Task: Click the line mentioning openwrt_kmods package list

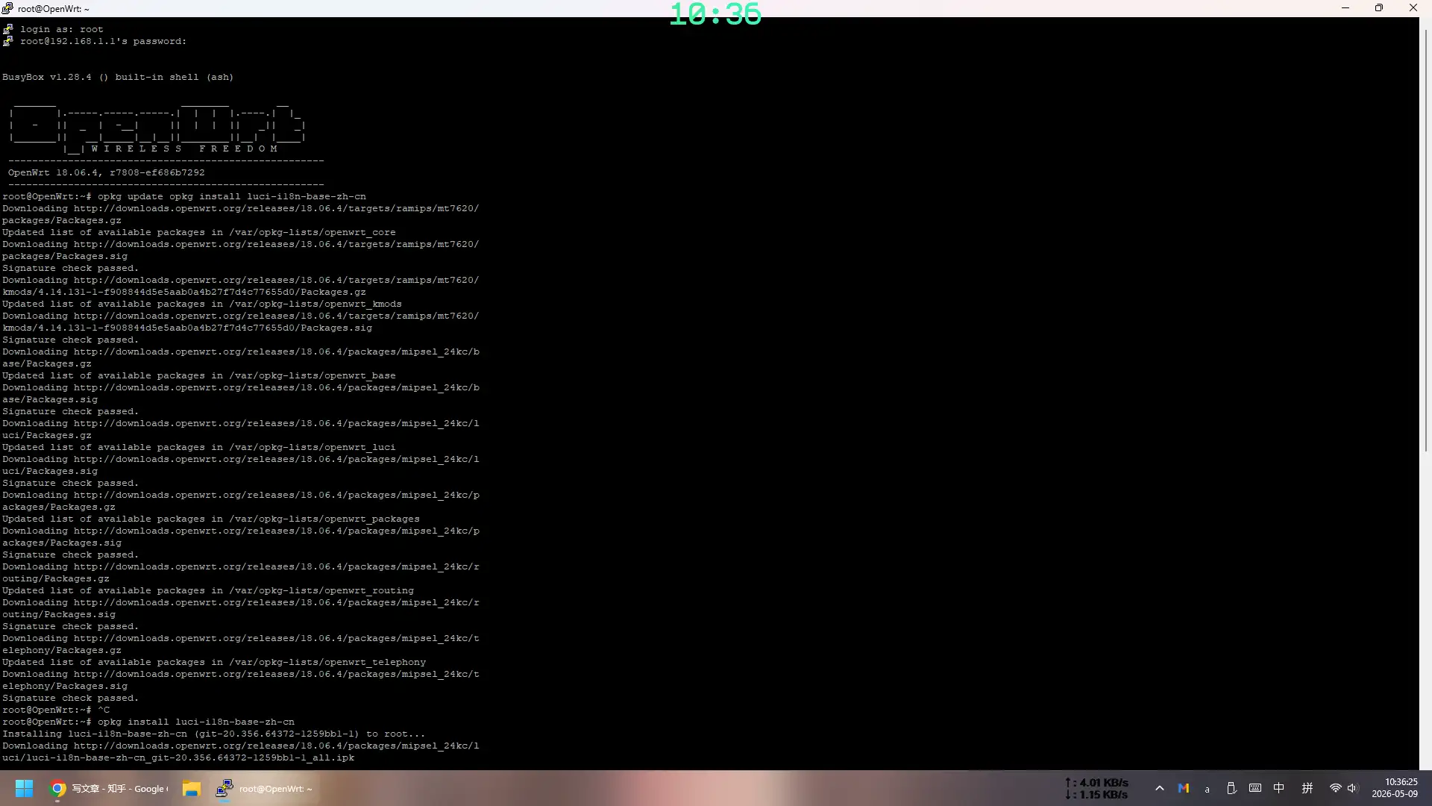Action: point(202,304)
